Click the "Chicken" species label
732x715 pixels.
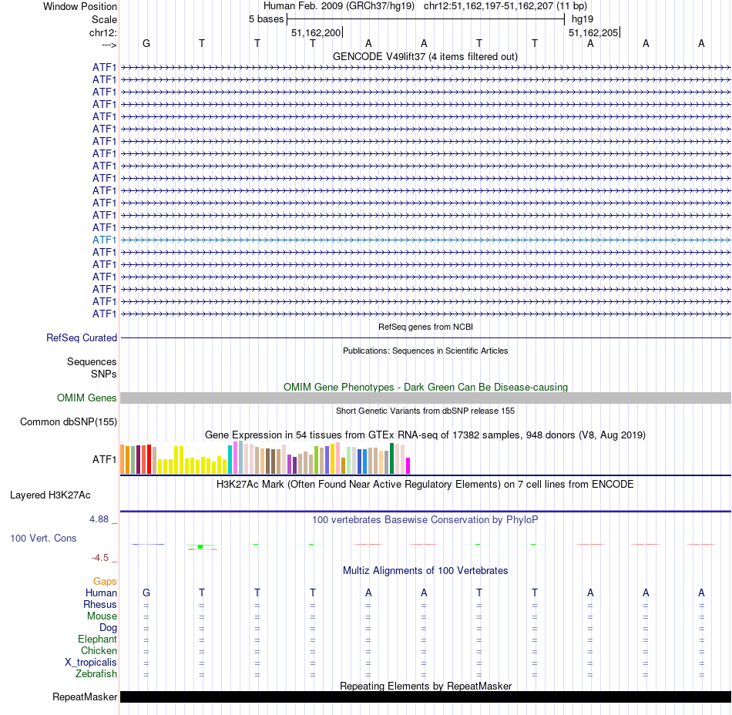(99, 650)
